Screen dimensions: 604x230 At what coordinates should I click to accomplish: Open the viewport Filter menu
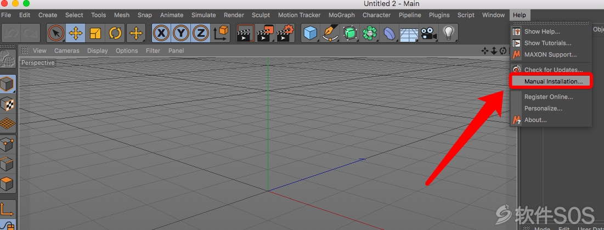153,51
